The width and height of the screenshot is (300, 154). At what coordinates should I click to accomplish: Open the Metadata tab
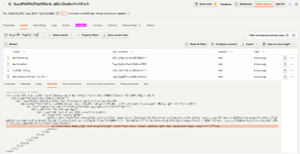click(x=26, y=84)
